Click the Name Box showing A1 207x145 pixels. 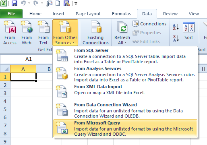pos(27,59)
